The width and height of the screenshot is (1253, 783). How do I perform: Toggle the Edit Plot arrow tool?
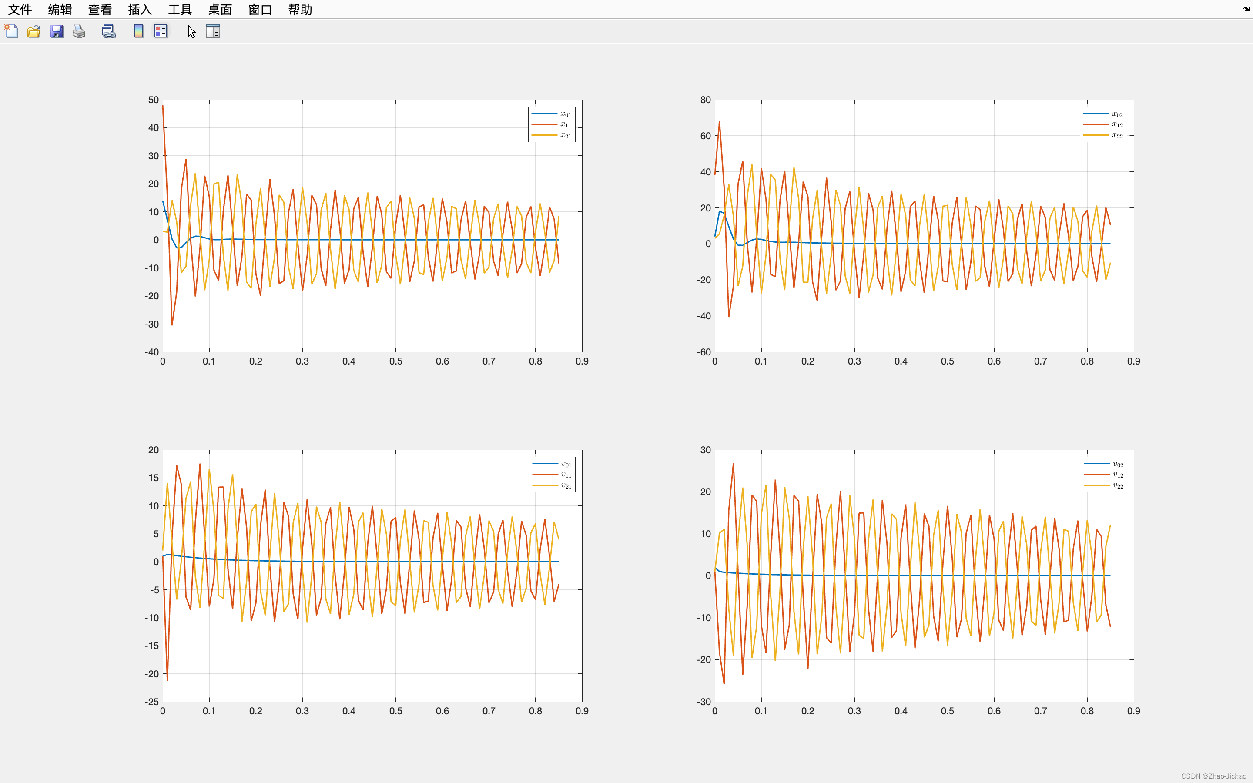tap(191, 32)
